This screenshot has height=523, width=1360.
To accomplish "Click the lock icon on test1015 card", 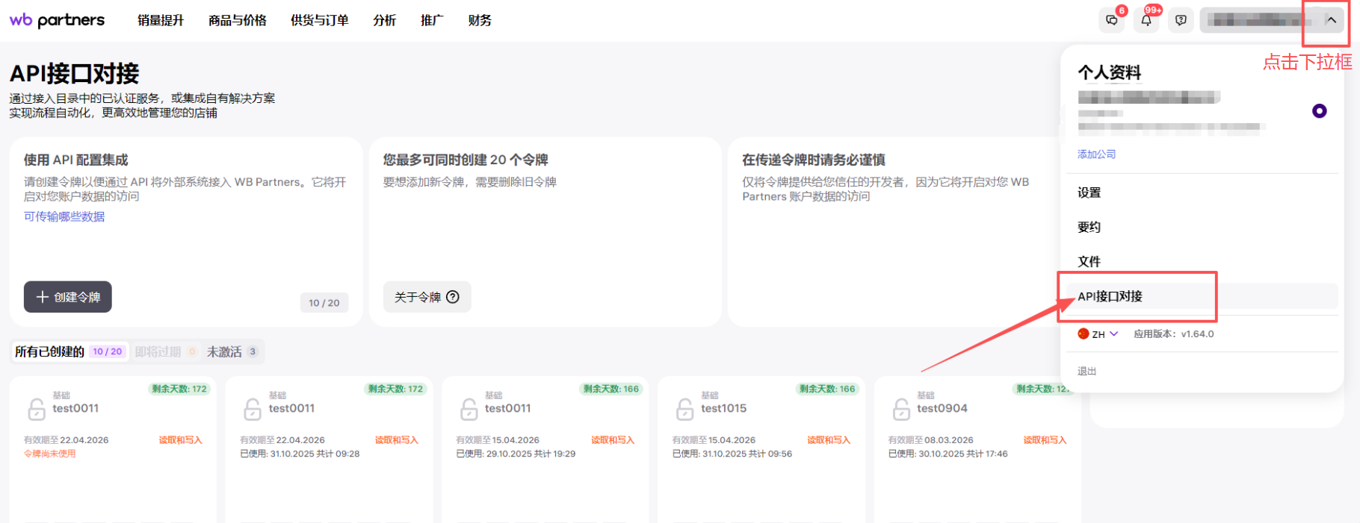I will coord(685,409).
